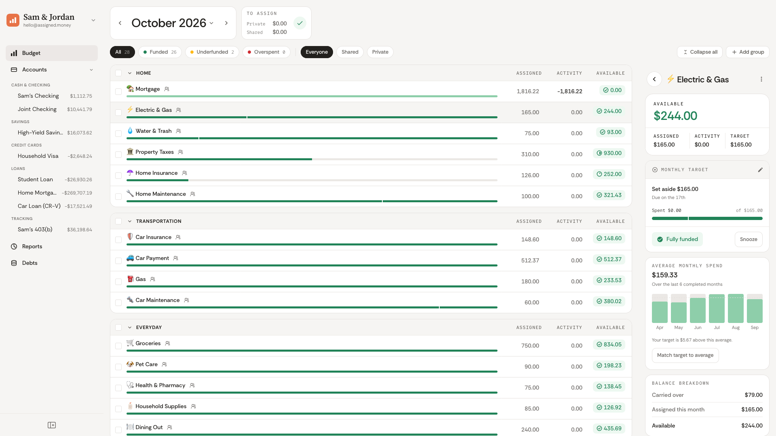The height and width of the screenshot is (436, 776).
Task: Select the Private filter
Action: pyautogui.click(x=380, y=52)
